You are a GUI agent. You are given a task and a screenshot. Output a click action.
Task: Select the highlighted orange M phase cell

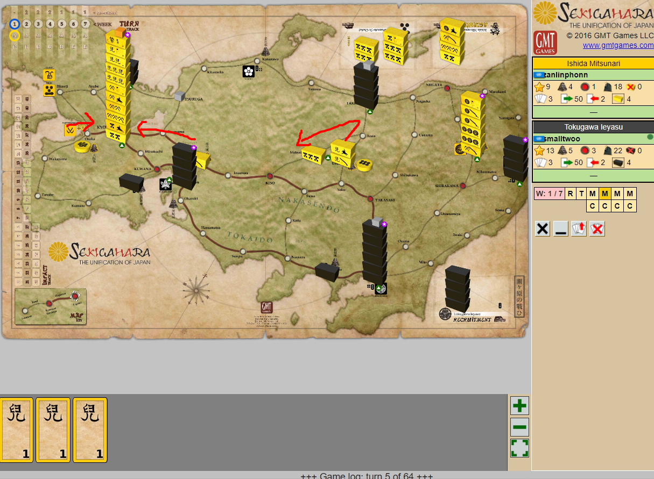[x=605, y=194]
